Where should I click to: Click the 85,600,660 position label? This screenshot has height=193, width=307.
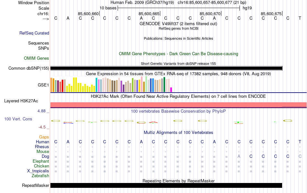coord(88,14)
